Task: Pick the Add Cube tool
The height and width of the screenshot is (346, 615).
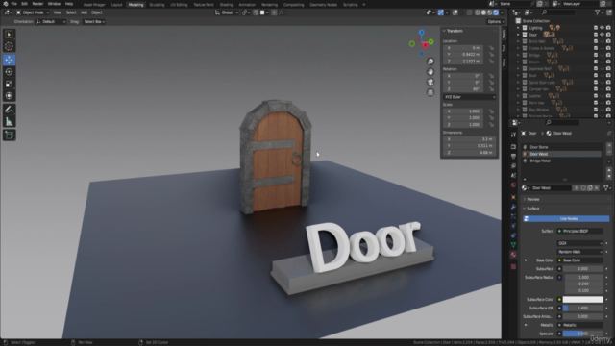Action: coord(9,135)
